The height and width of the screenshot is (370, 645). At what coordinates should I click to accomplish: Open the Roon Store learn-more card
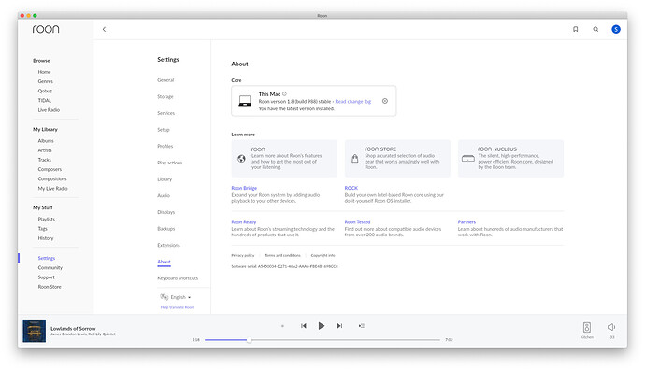[x=397, y=158]
